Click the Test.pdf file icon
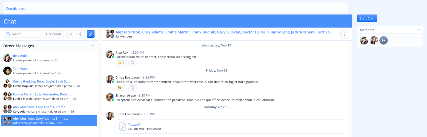The width and height of the screenshot is (427, 137). [x=122, y=127]
